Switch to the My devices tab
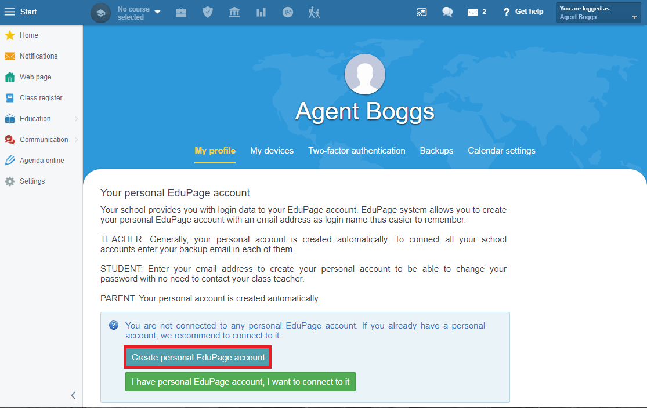647x408 pixels. [272, 151]
